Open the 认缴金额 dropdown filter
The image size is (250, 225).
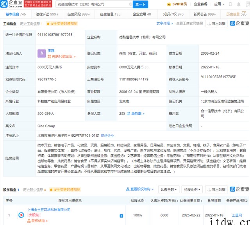pos(169,189)
